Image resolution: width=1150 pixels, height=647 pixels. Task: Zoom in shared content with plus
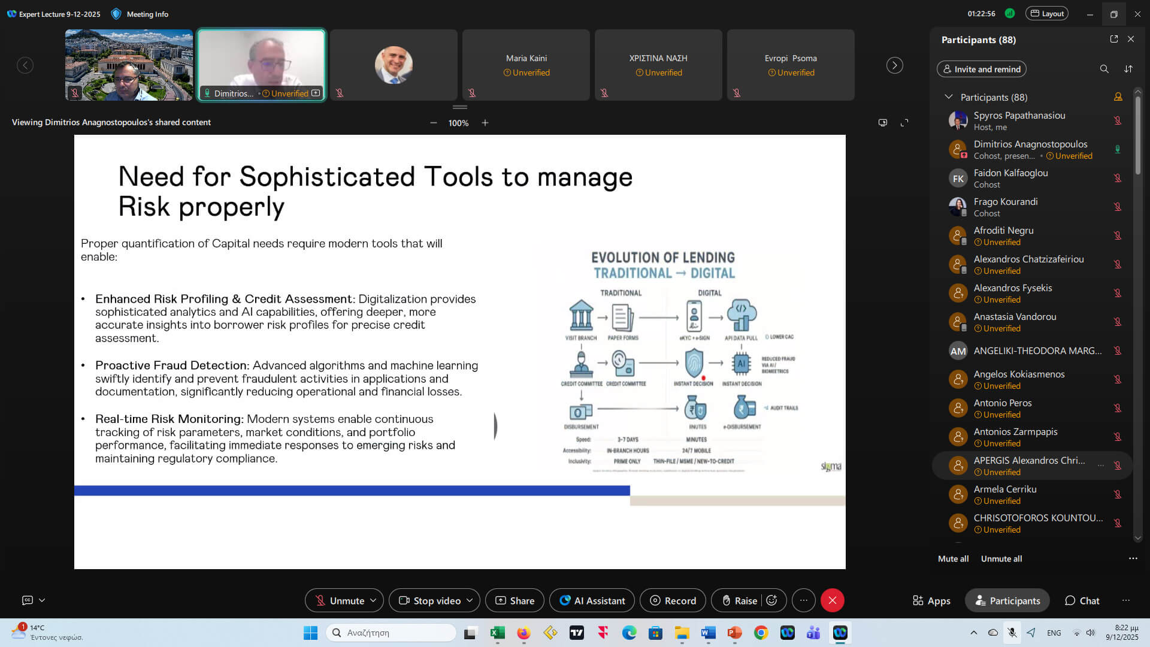(x=485, y=123)
